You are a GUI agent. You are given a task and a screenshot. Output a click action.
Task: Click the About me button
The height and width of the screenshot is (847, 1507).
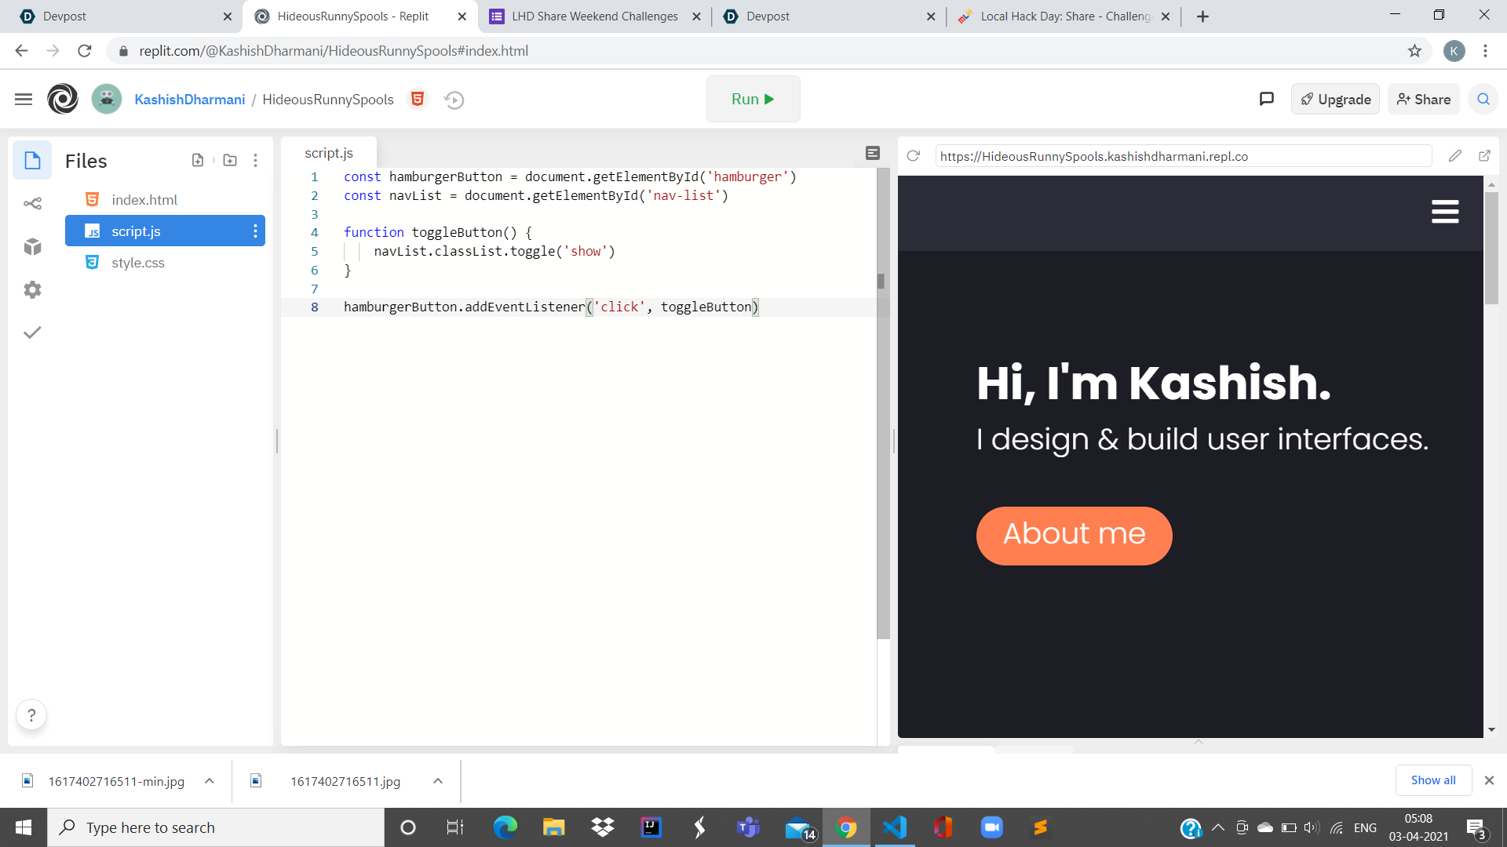[1074, 536]
